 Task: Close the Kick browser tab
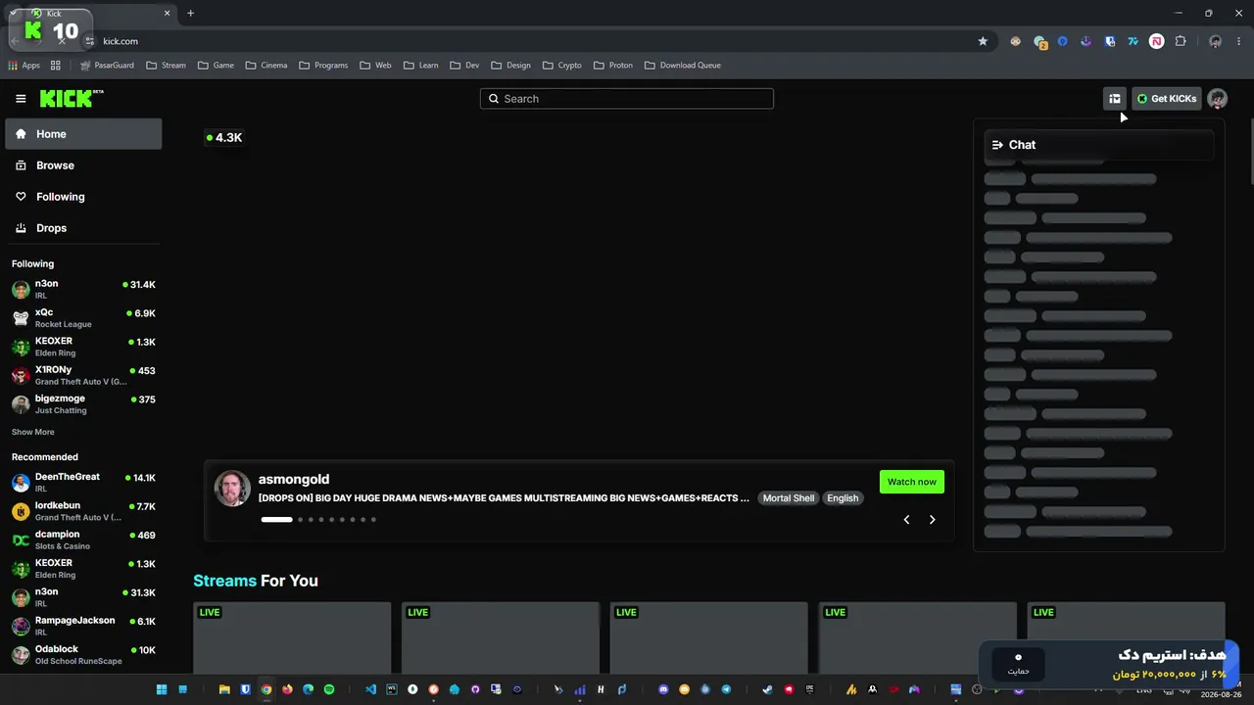pyautogui.click(x=168, y=14)
